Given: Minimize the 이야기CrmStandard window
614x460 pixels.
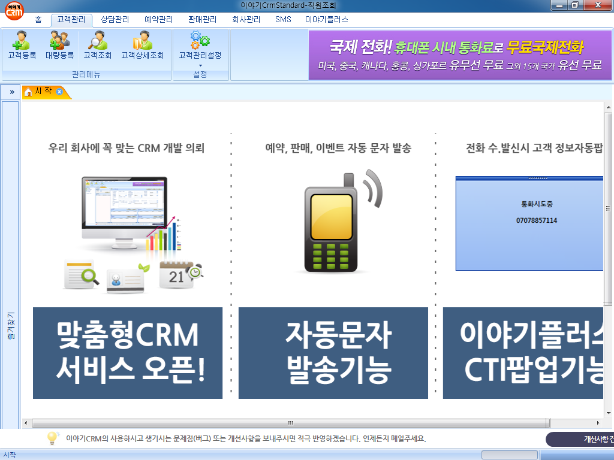Looking at the screenshot, I should coord(559,5).
